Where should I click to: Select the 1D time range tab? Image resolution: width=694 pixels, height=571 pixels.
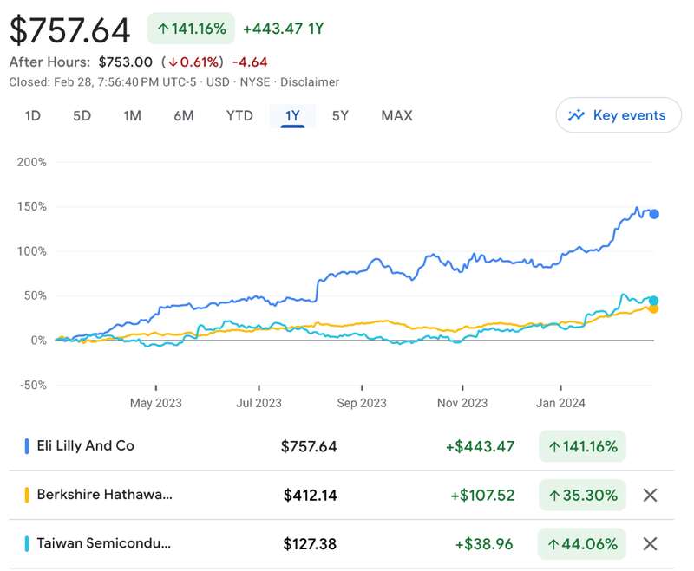click(x=33, y=115)
